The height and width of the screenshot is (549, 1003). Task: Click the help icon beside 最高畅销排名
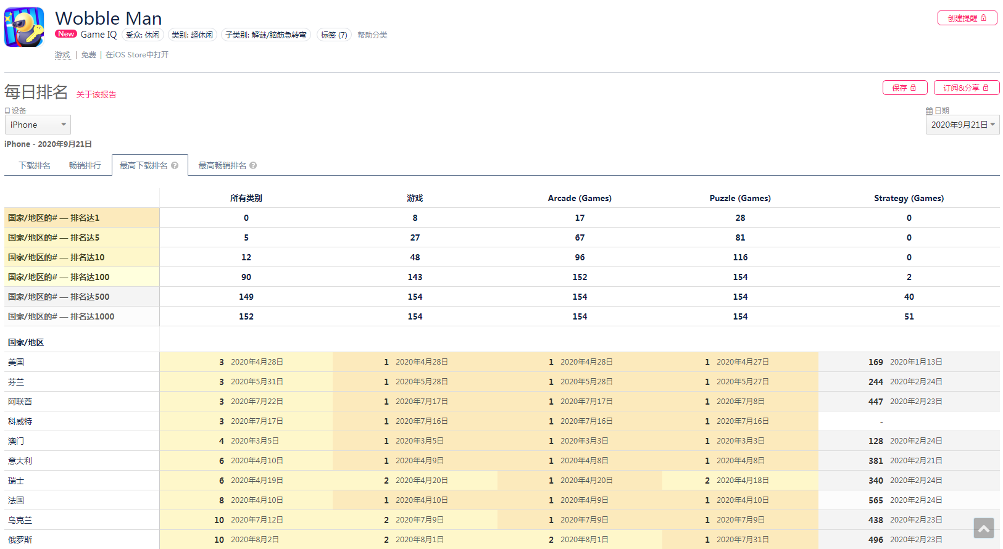253,165
